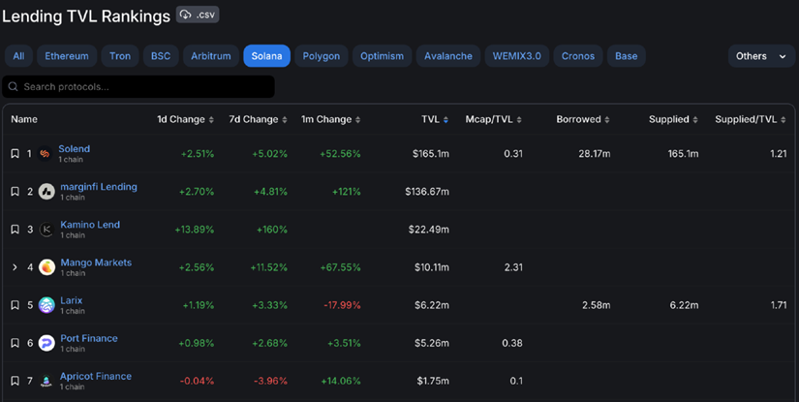Bookmark the Larix row

click(x=15, y=305)
